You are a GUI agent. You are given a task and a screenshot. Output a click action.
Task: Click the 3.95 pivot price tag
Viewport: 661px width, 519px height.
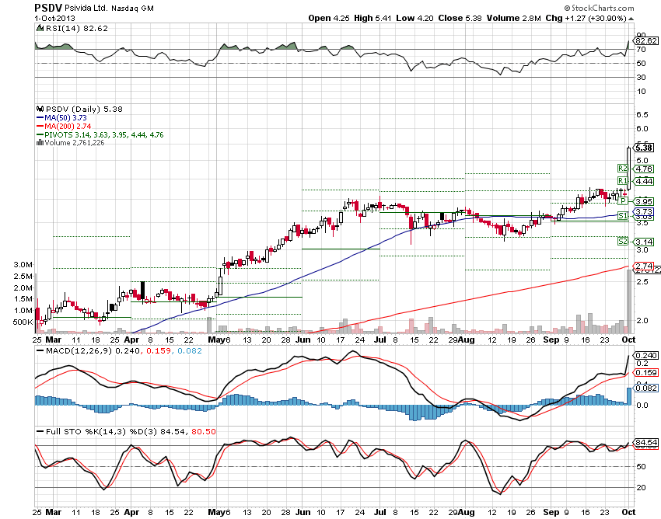tap(644, 202)
